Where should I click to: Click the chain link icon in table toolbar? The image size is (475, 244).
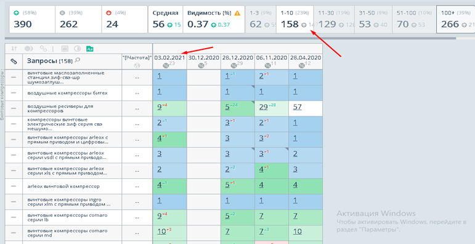coord(43,49)
